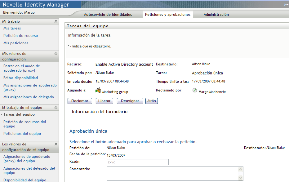Click the Reasignar button
Screen dimensions: 289x182
point(130,101)
